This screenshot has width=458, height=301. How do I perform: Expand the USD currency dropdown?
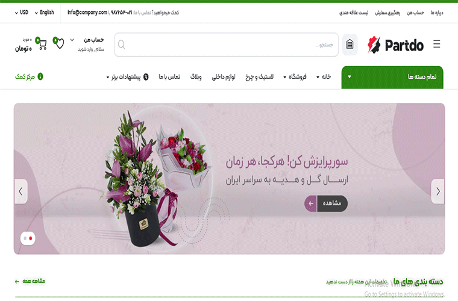[21, 12]
